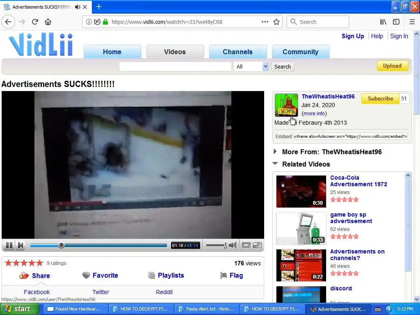Open game boy sp advertisement thumbnail

click(x=301, y=228)
